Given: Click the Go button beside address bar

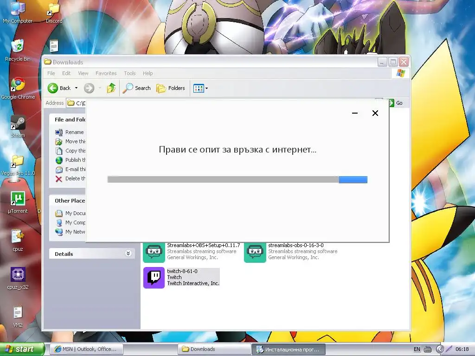Looking at the screenshot, I should click(396, 103).
